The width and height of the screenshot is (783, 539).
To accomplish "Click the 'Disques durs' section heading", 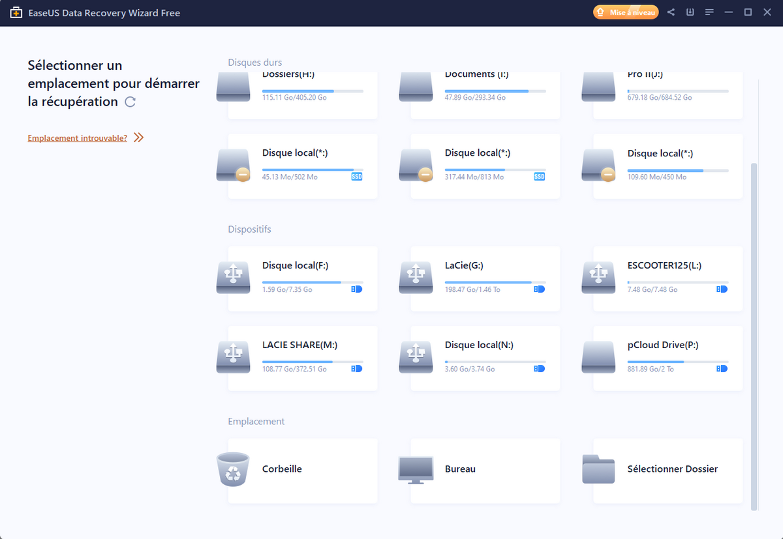I will pyautogui.click(x=255, y=63).
